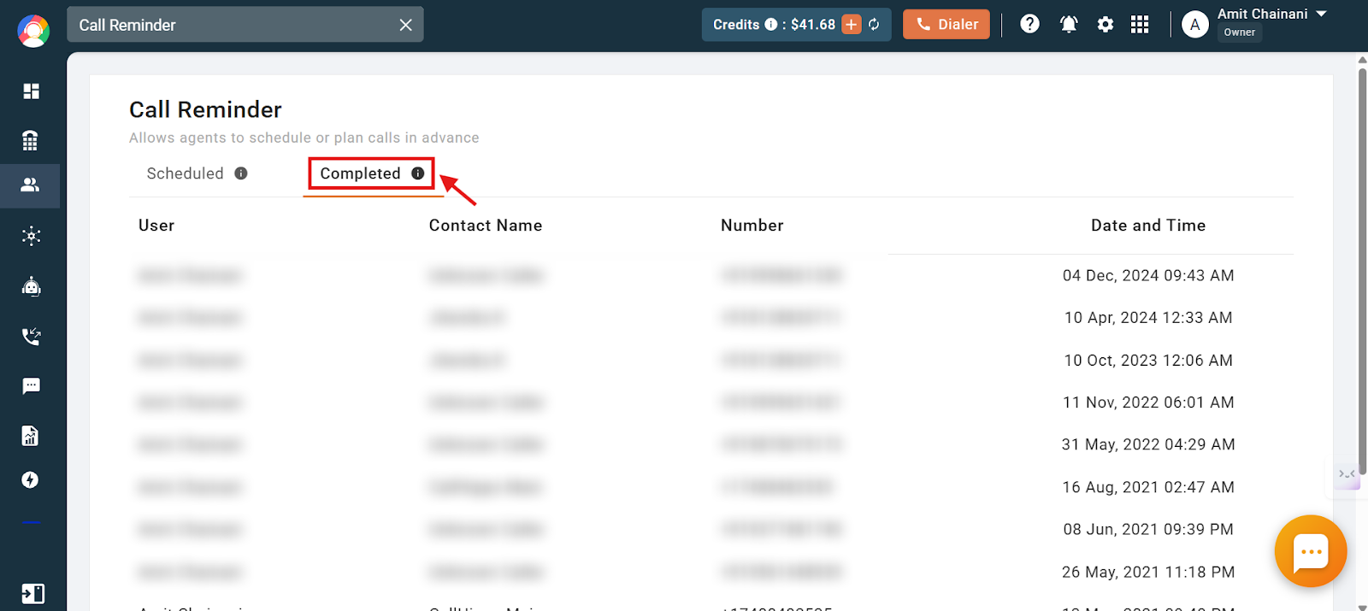Open the call logs phone sidebar icon

point(31,337)
